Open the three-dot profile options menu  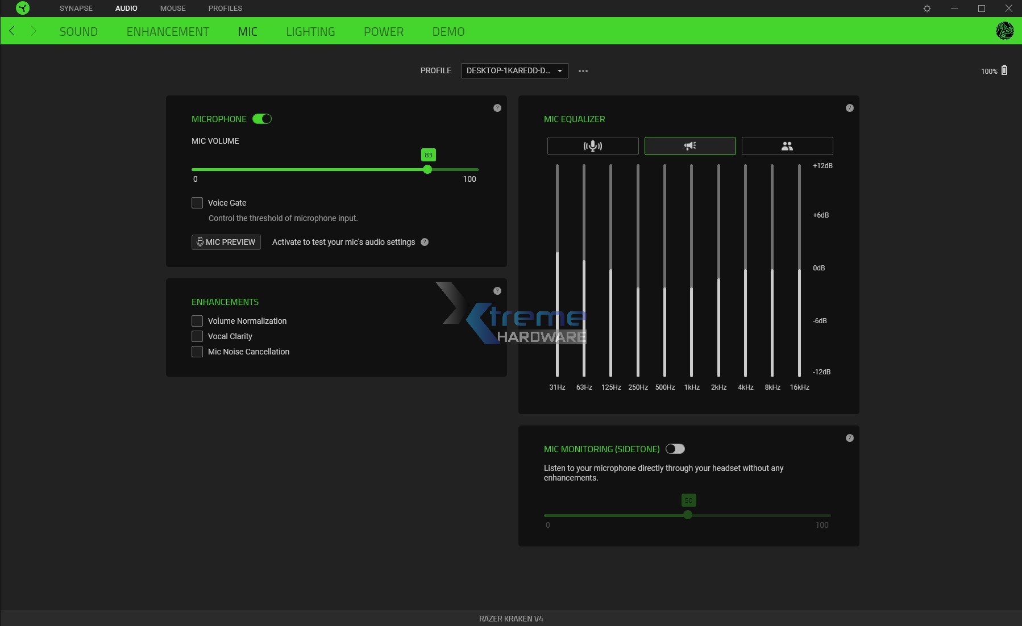(x=583, y=71)
